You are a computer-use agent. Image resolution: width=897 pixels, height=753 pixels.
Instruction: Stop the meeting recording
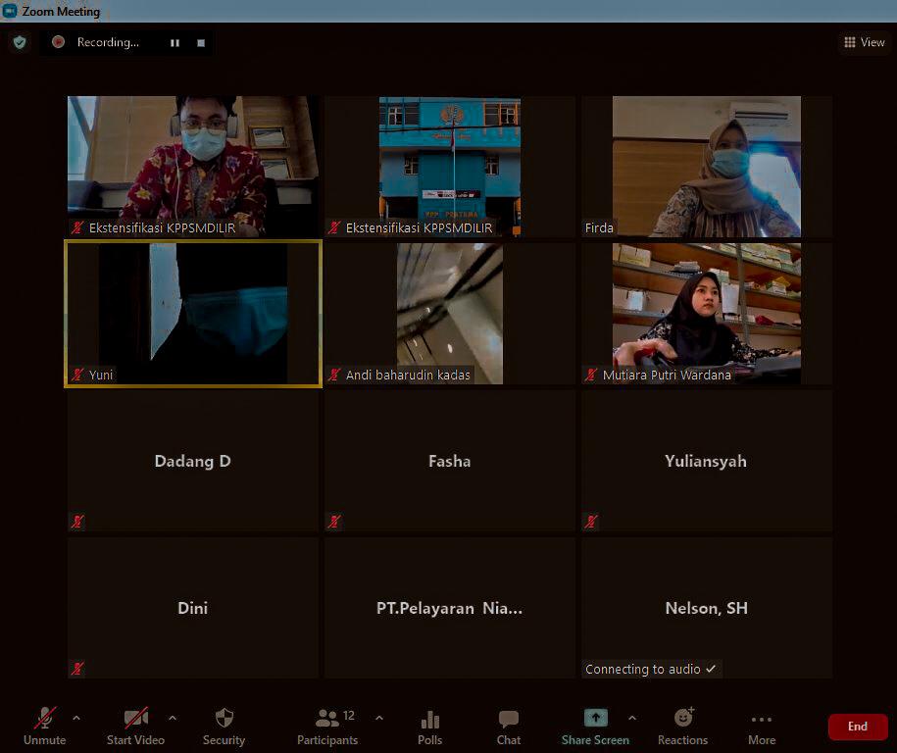click(x=201, y=43)
